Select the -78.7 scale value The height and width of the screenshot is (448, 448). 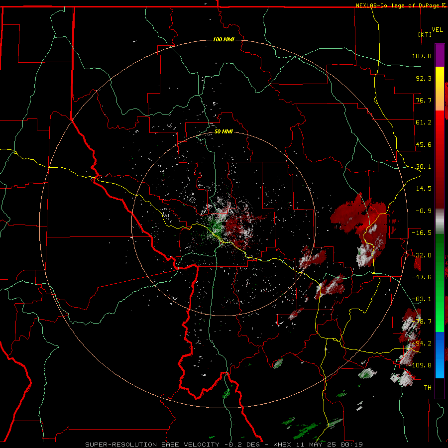pos(422,322)
